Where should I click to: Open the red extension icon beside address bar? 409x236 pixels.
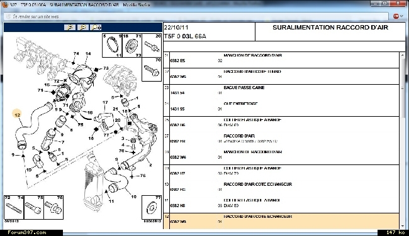(396, 16)
